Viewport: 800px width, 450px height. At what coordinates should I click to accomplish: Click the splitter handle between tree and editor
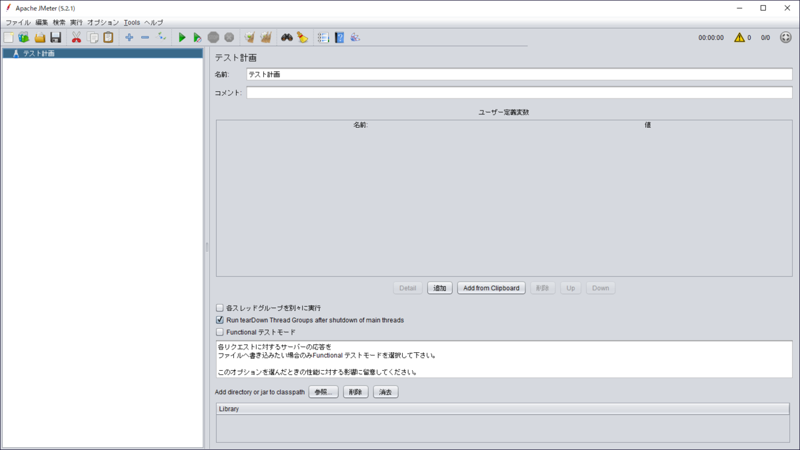207,247
